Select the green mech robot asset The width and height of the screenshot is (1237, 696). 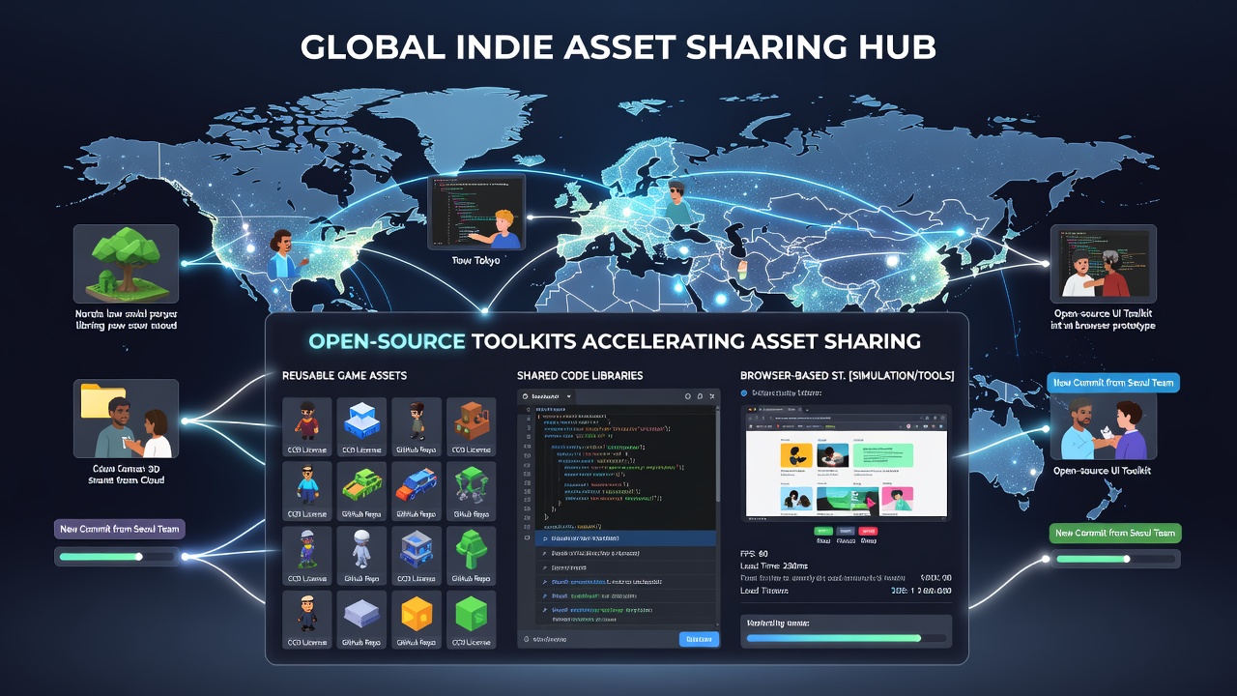[472, 490]
